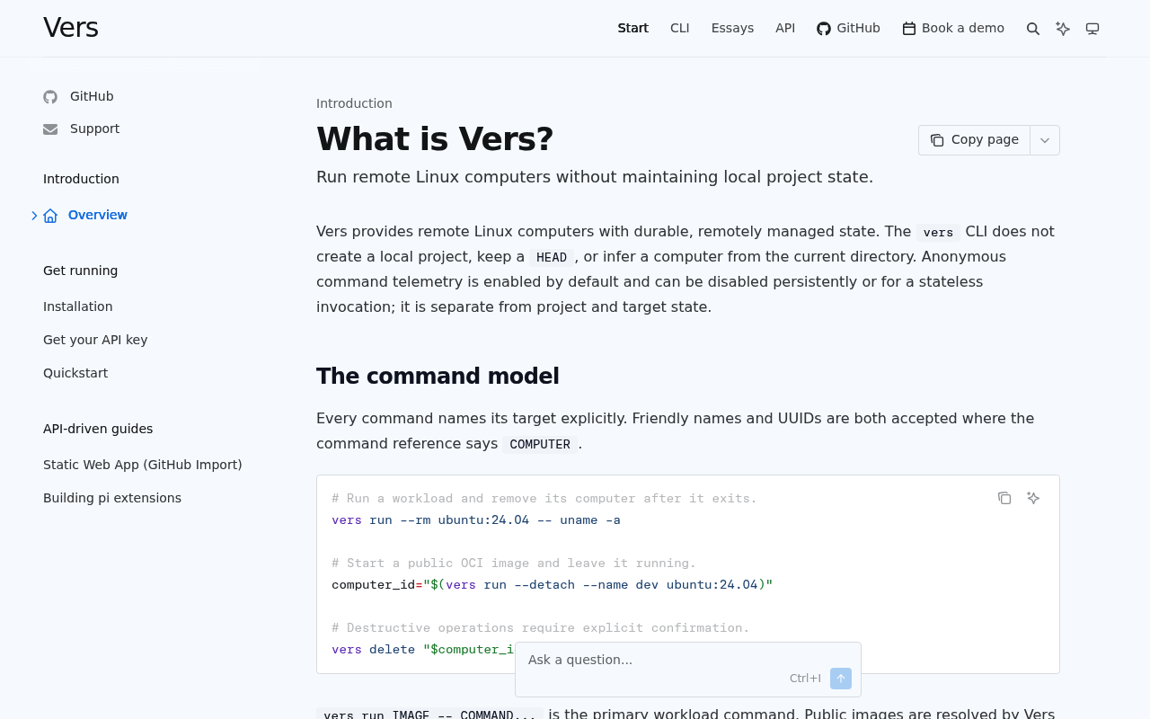Open the Support sidebar link

(94, 129)
